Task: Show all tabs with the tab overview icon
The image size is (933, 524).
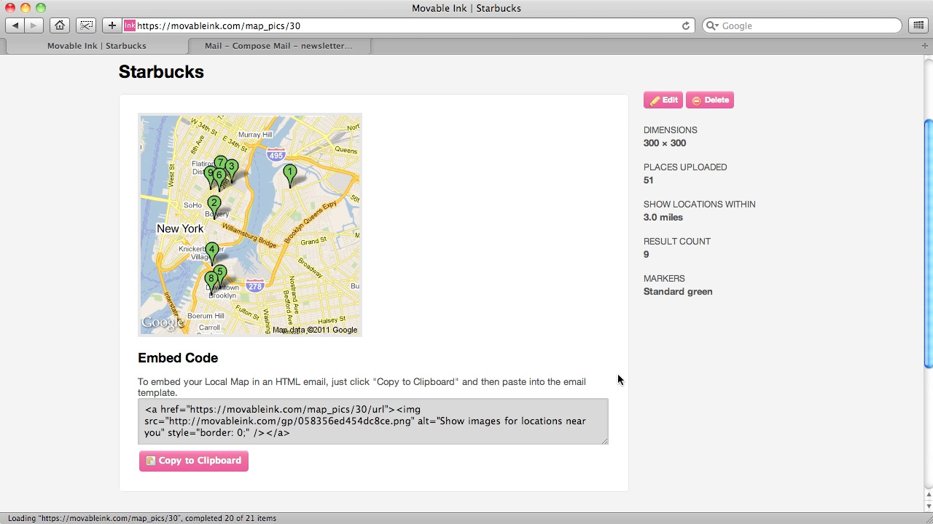Action: pos(918,25)
